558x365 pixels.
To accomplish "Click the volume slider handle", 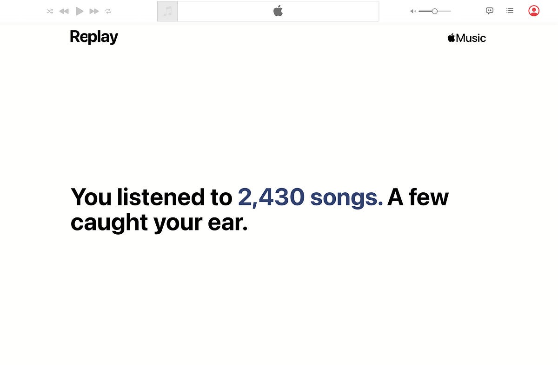I will tap(434, 11).
